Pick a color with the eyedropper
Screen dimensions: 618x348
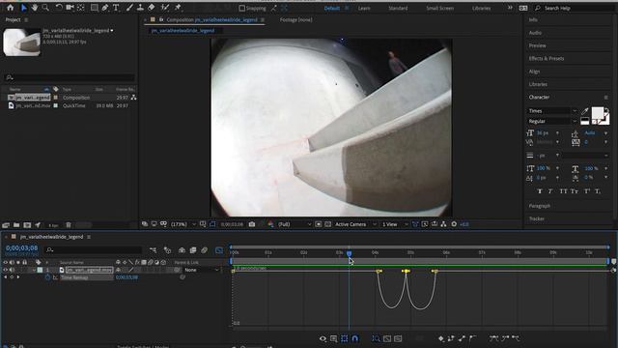(585, 111)
